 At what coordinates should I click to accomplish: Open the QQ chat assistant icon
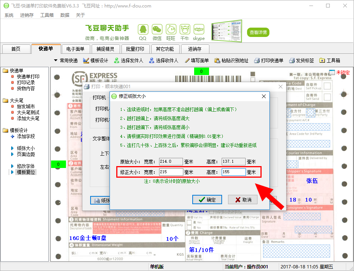(143, 29)
